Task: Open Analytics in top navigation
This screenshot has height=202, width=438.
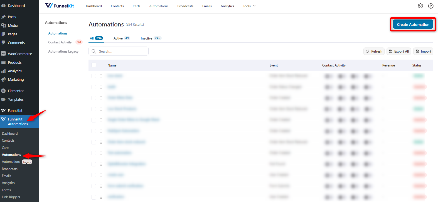Action: [227, 6]
